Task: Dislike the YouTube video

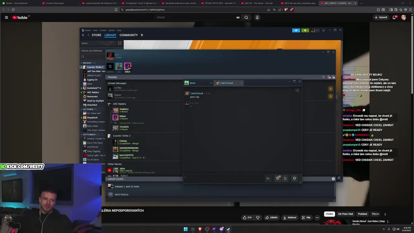Action: 258,217
